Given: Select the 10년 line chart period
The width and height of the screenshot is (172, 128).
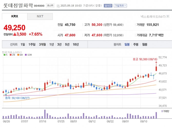Looking at the screenshot, I should point(76,45).
